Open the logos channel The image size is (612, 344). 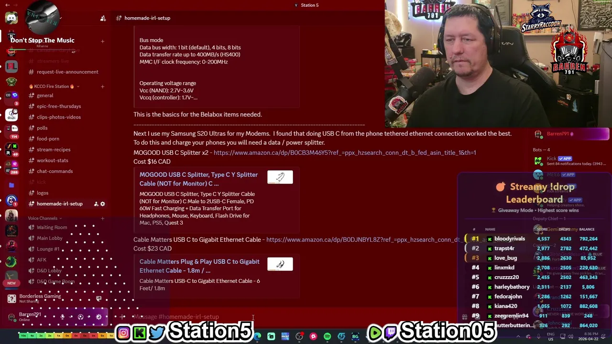tap(66, 193)
